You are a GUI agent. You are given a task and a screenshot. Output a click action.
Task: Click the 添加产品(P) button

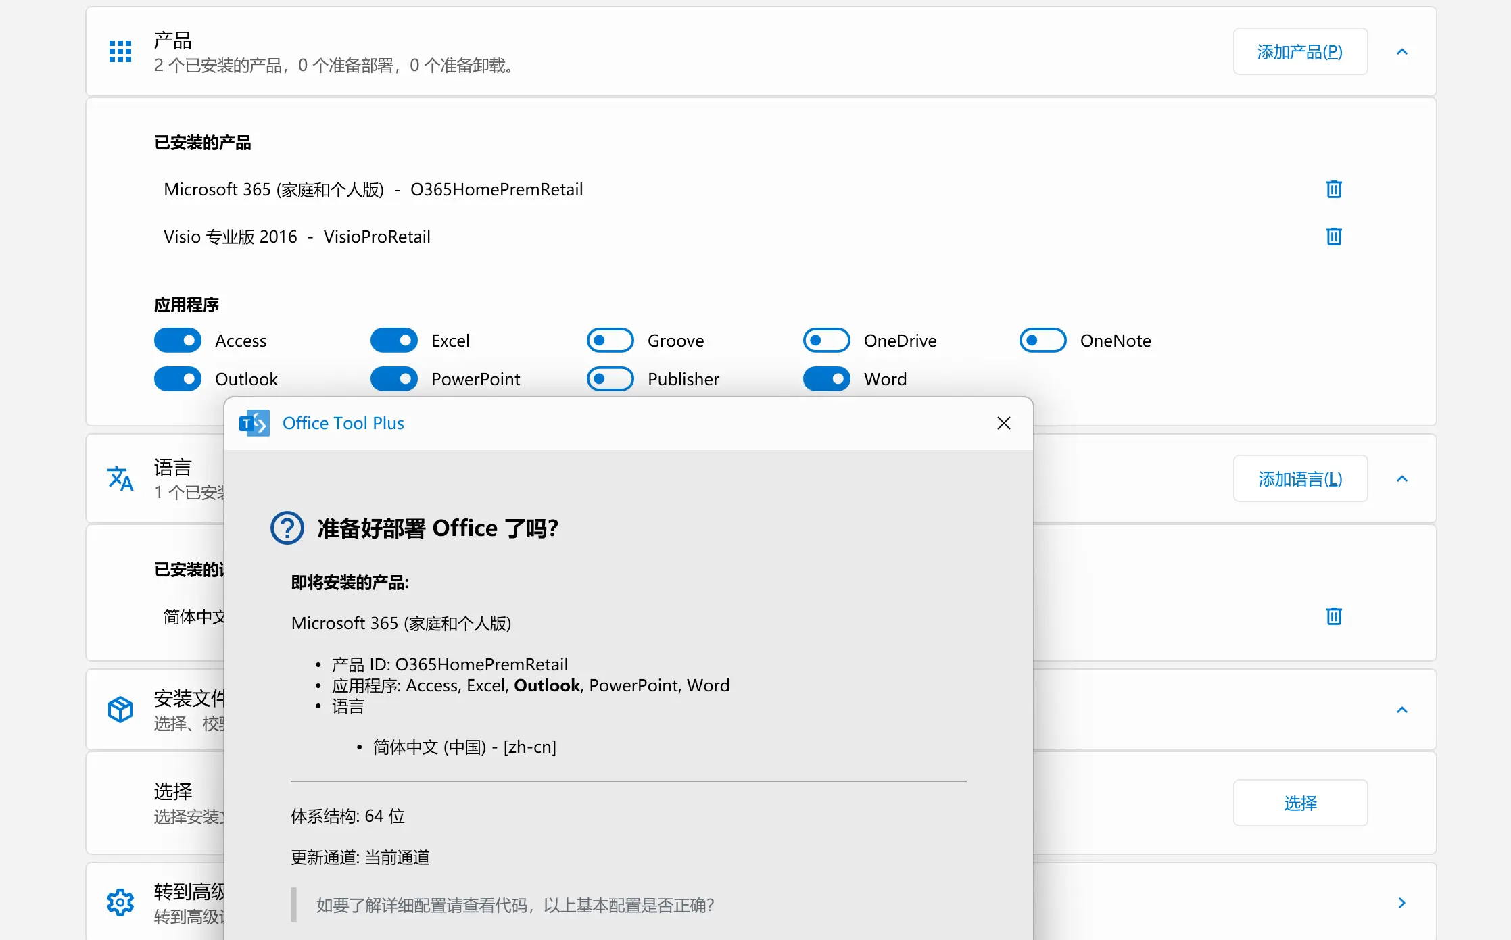pos(1299,51)
